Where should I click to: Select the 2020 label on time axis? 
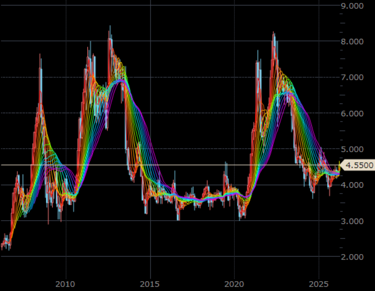(x=234, y=284)
